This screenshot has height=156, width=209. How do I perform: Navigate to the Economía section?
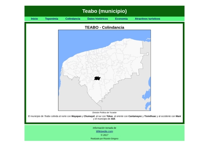coord(121,19)
